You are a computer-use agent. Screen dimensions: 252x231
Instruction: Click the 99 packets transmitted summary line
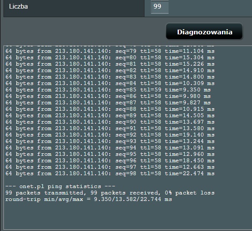point(110,193)
